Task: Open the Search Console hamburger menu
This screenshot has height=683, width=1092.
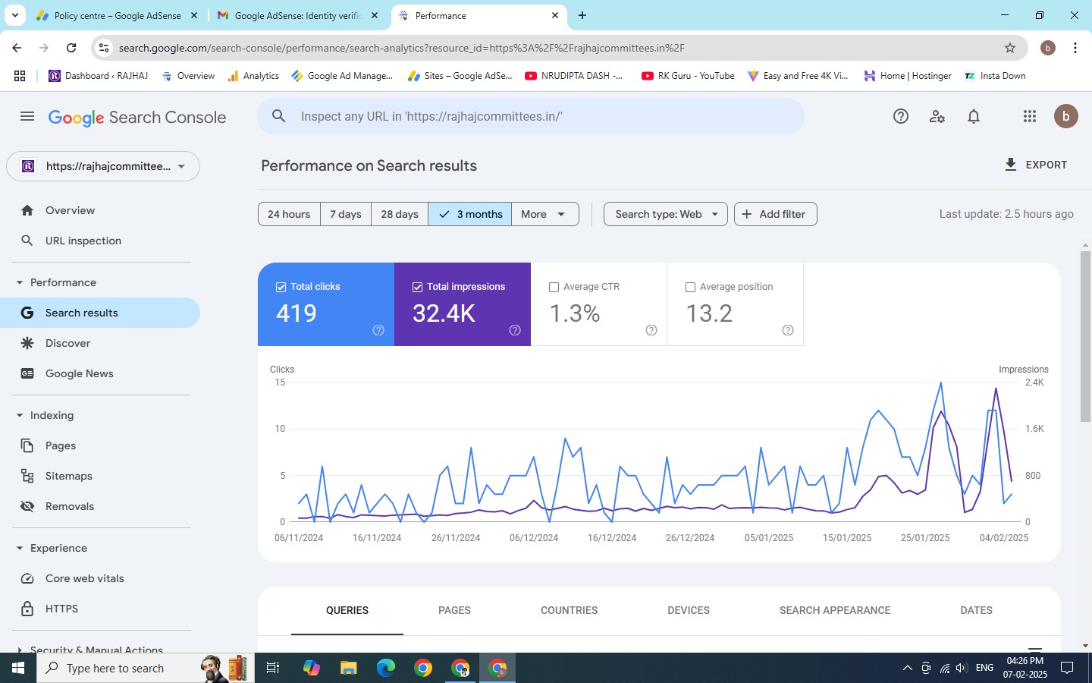Action: pyautogui.click(x=27, y=116)
